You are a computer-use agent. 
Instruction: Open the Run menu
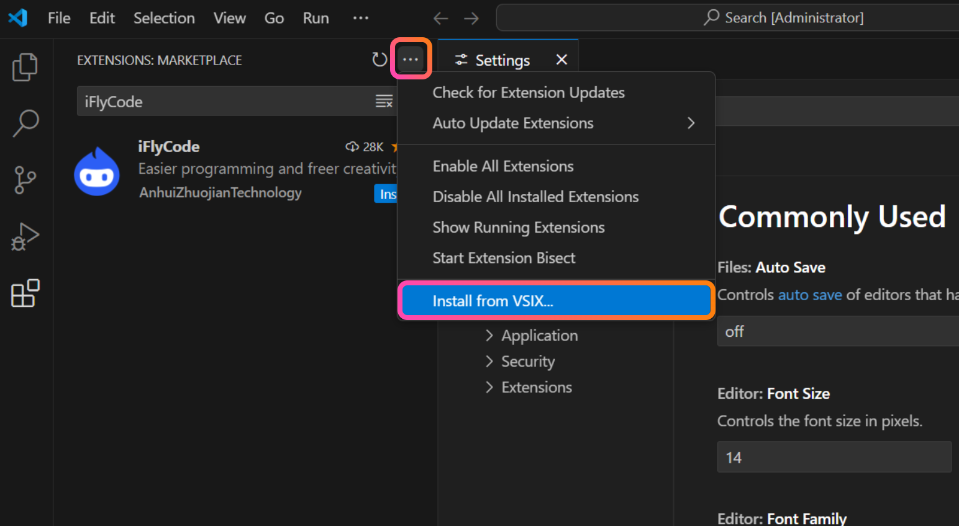click(316, 19)
